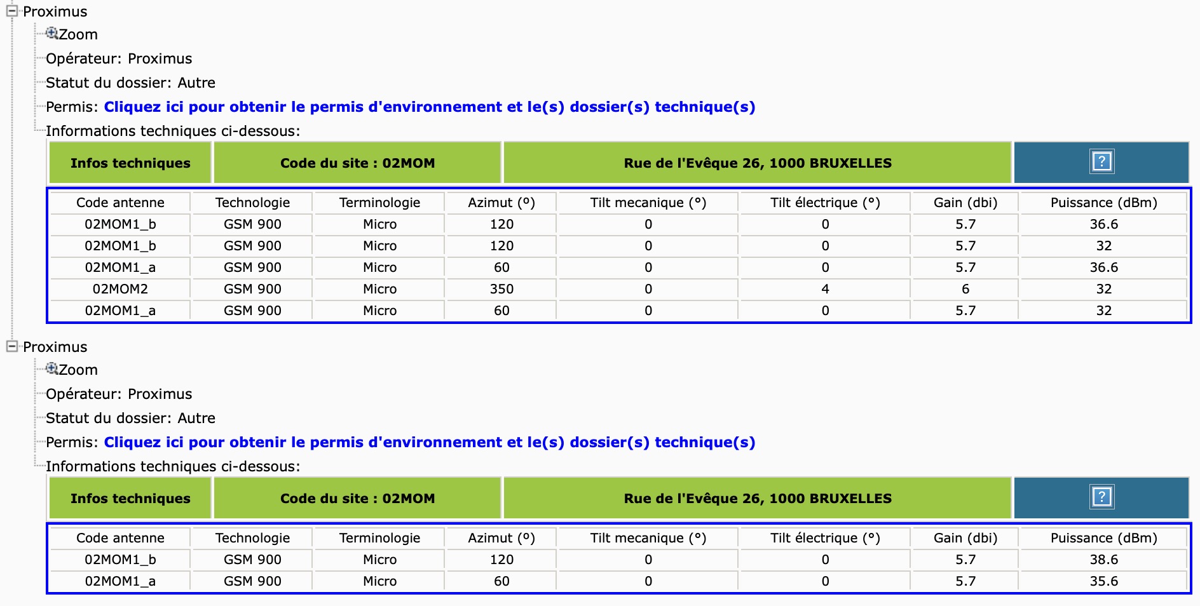Click 'Gain (dbi)' header in first table
Screen dimensions: 1200x606
pyautogui.click(x=965, y=203)
